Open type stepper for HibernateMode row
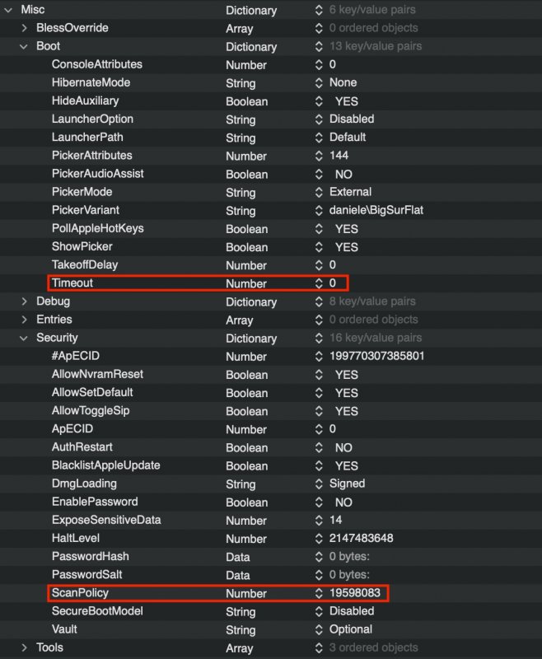This screenshot has height=659, width=542. tap(320, 82)
